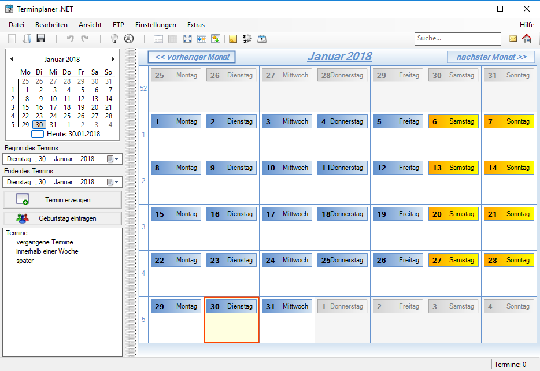Click the Termine: 0 status bar entry

pyautogui.click(x=510, y=365)
